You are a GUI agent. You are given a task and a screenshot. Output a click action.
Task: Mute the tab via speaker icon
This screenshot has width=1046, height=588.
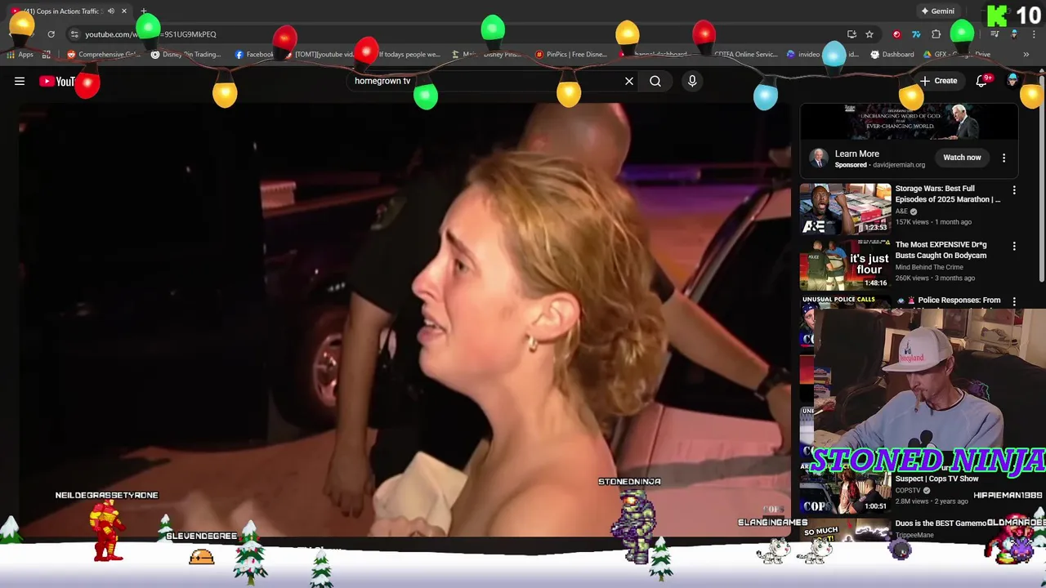pyautogui.click(x=111, y=11)
